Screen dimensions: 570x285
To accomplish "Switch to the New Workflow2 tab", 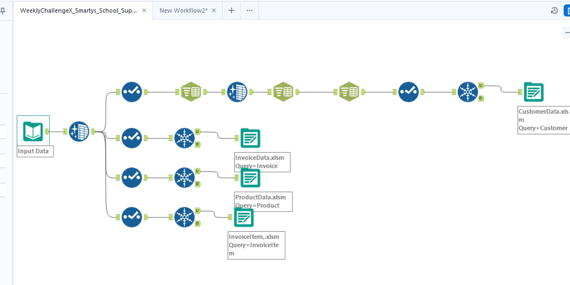I will point(183,10).
